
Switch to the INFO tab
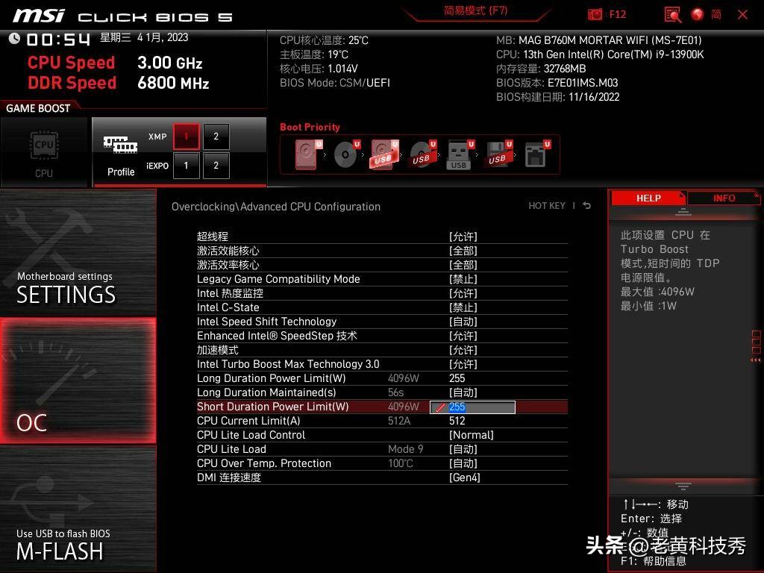723,198
